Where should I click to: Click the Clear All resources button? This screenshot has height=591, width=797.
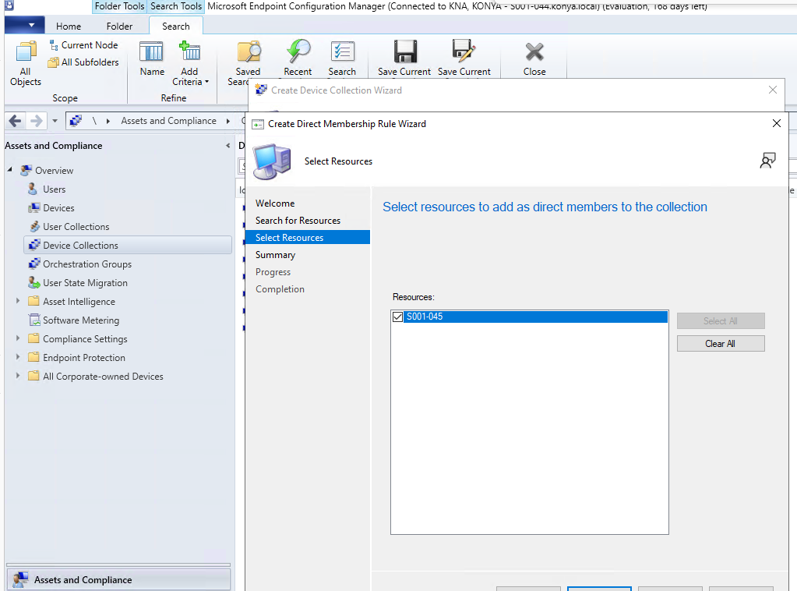coord(721,344)
